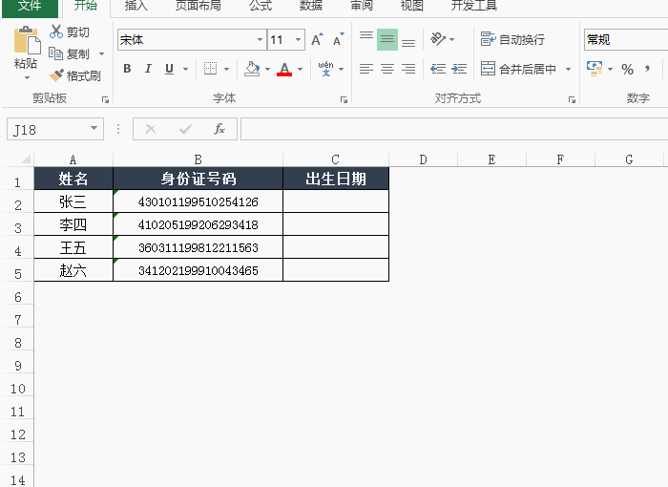Select cell with 430101199510254126
Screen dimensions: 668x487
198,201
